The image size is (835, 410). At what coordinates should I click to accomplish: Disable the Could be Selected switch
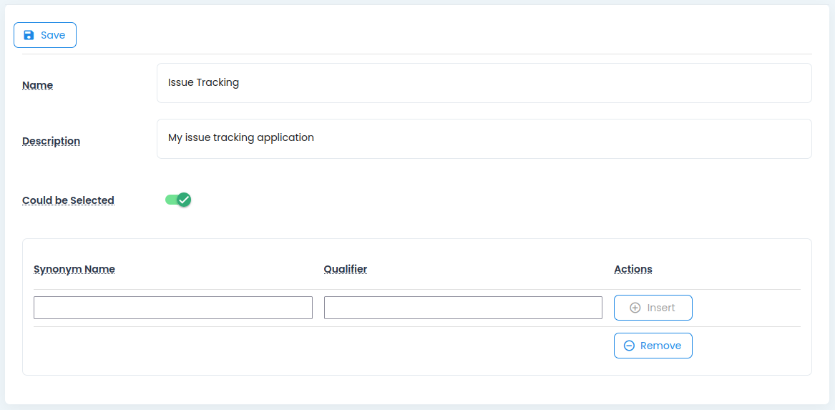click(178, 200)
